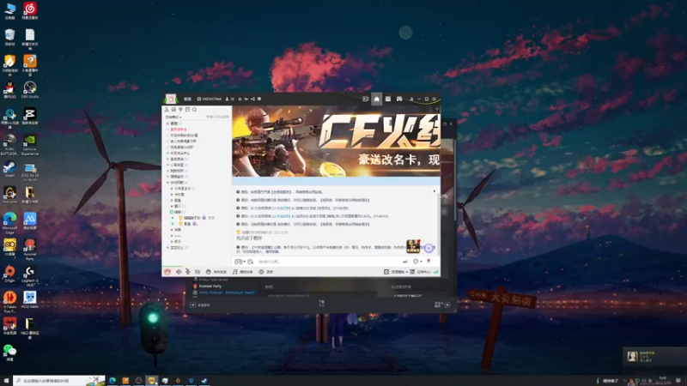Open Pummel Party desktop shortcut
The width and height of the screenshot is (687, 386).
(30, 250)
